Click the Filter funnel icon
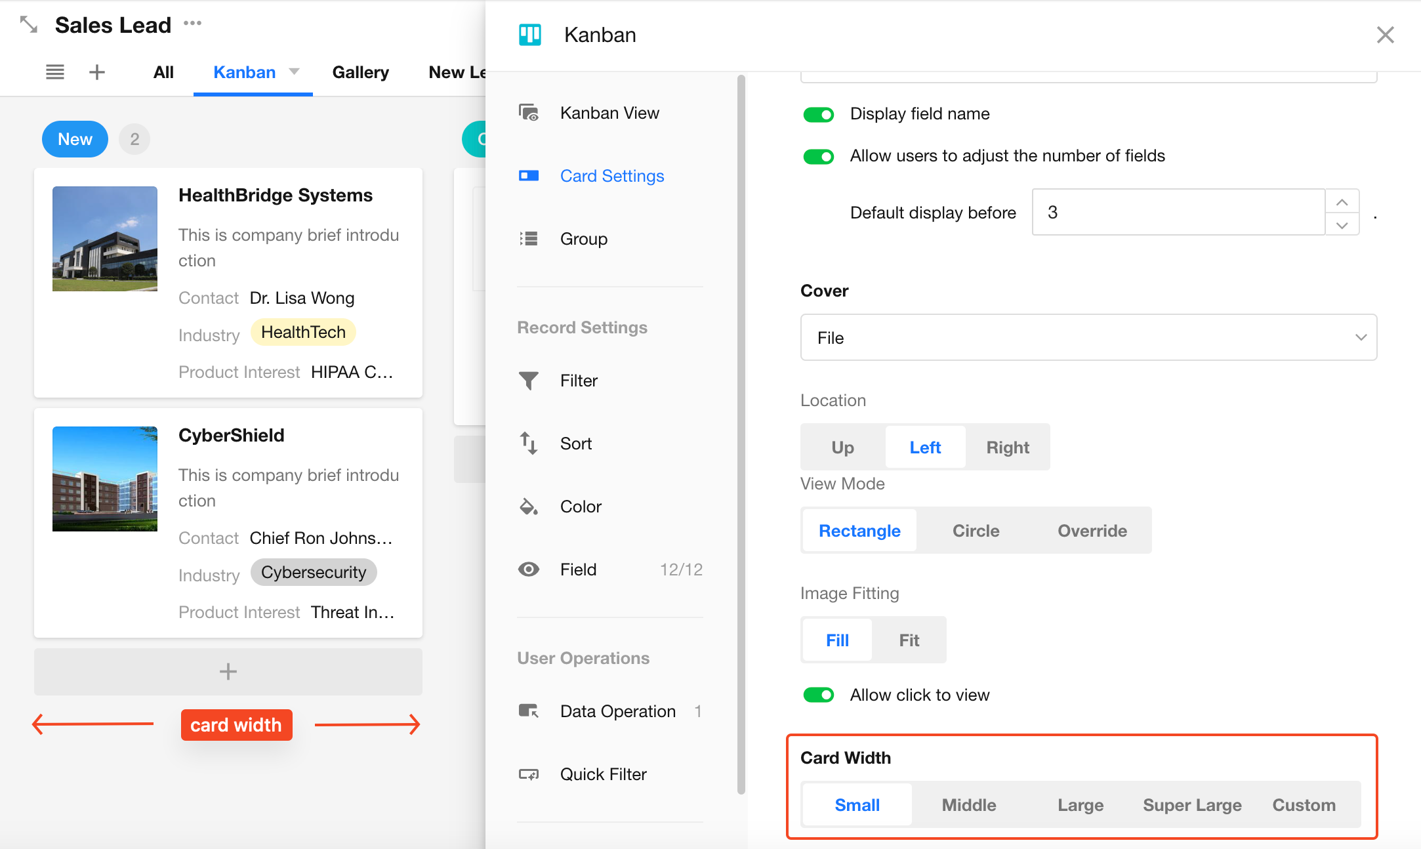 pos(528,381)
